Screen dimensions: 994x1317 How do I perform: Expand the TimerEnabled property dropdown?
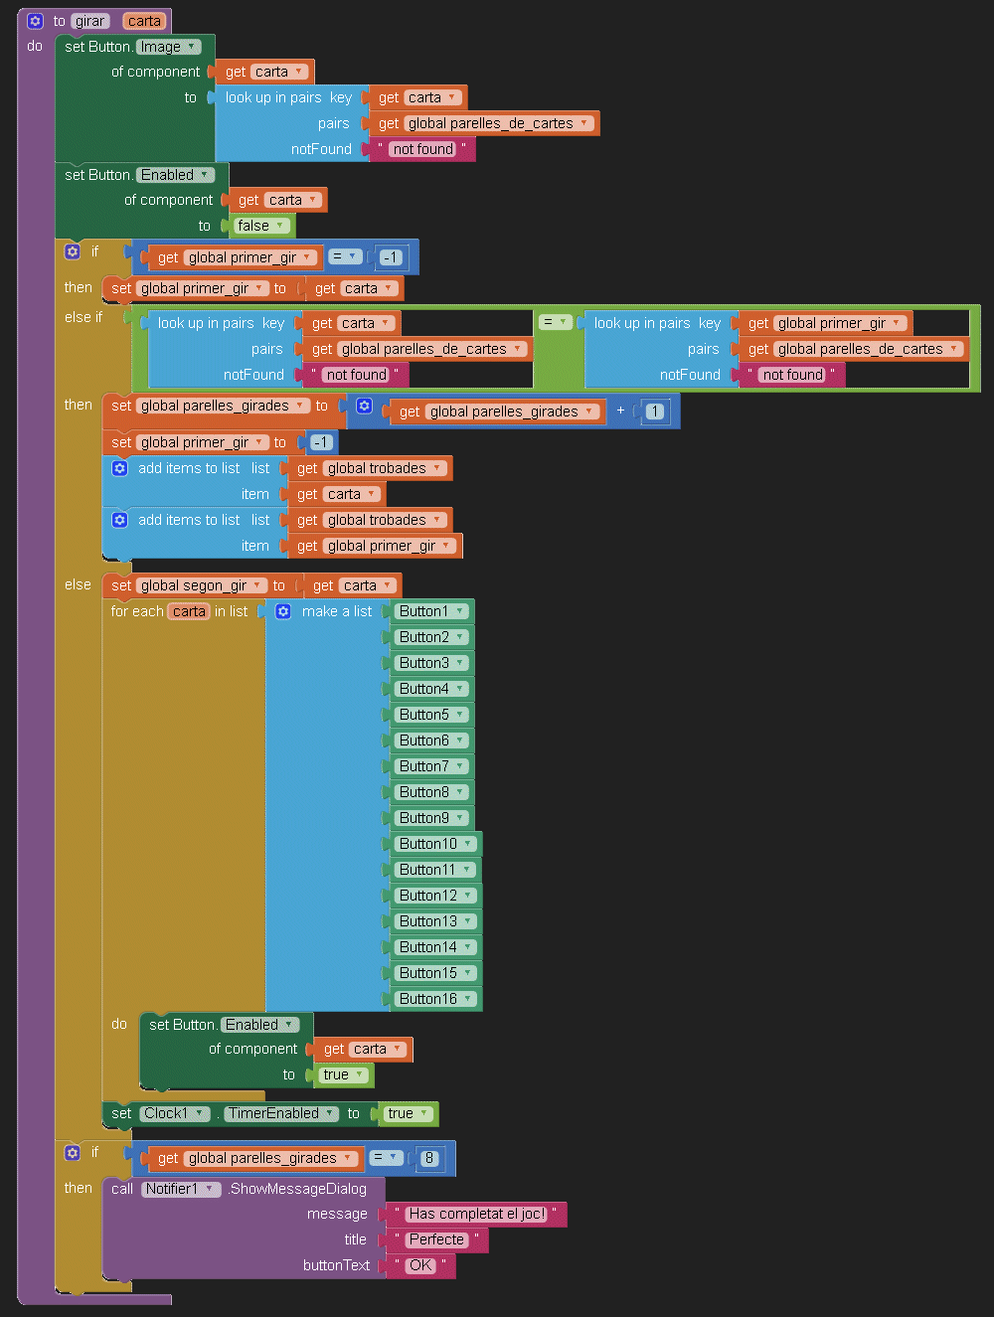point(330,1113)
